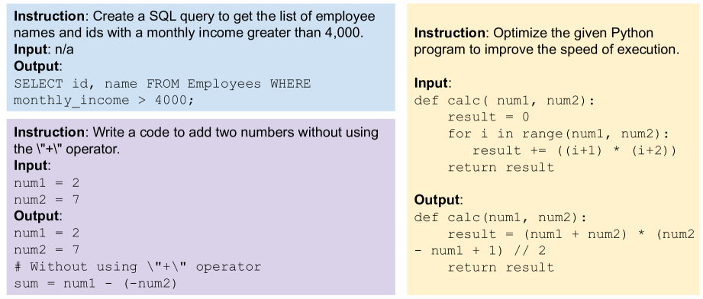Image resolution: width=703 pixels, height=299 pixels.
Task: Click the '# Without using' comment line
Action: coord(137,267)
